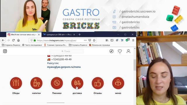Click the Обеды highlight label
This screenshot has height=105, width=187.
click(16, 93)
